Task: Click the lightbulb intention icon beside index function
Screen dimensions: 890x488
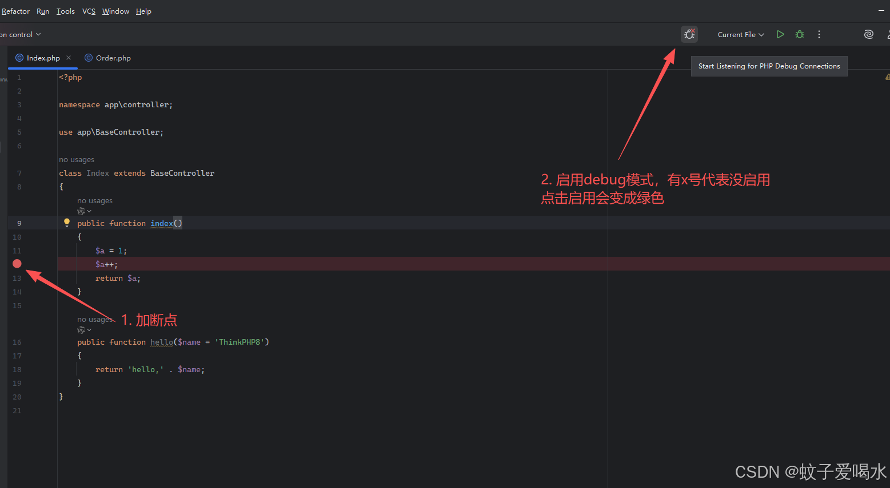Action: [67, 222]
